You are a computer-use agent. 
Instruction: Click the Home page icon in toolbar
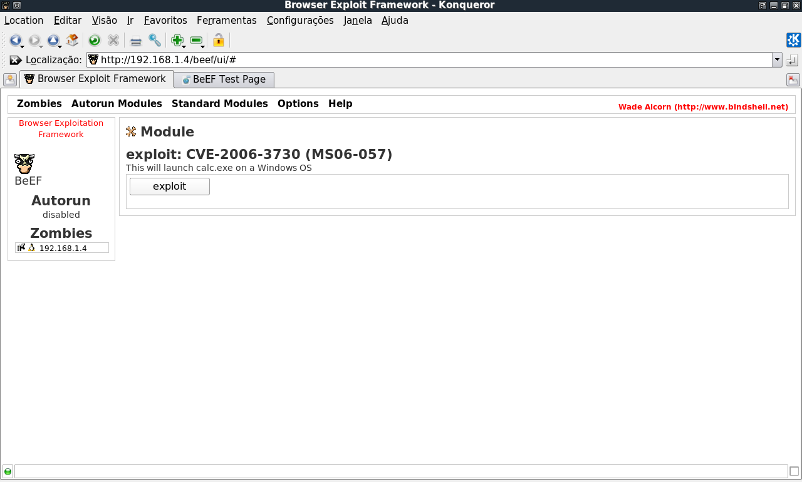(72, 40)
